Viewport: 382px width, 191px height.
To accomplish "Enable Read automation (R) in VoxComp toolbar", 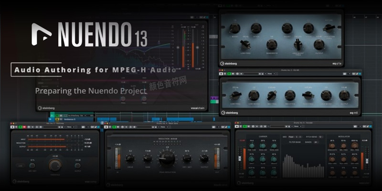I will tap(20, 127).
